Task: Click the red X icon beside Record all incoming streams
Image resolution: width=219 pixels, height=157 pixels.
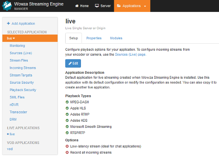Action: (67, 152)
